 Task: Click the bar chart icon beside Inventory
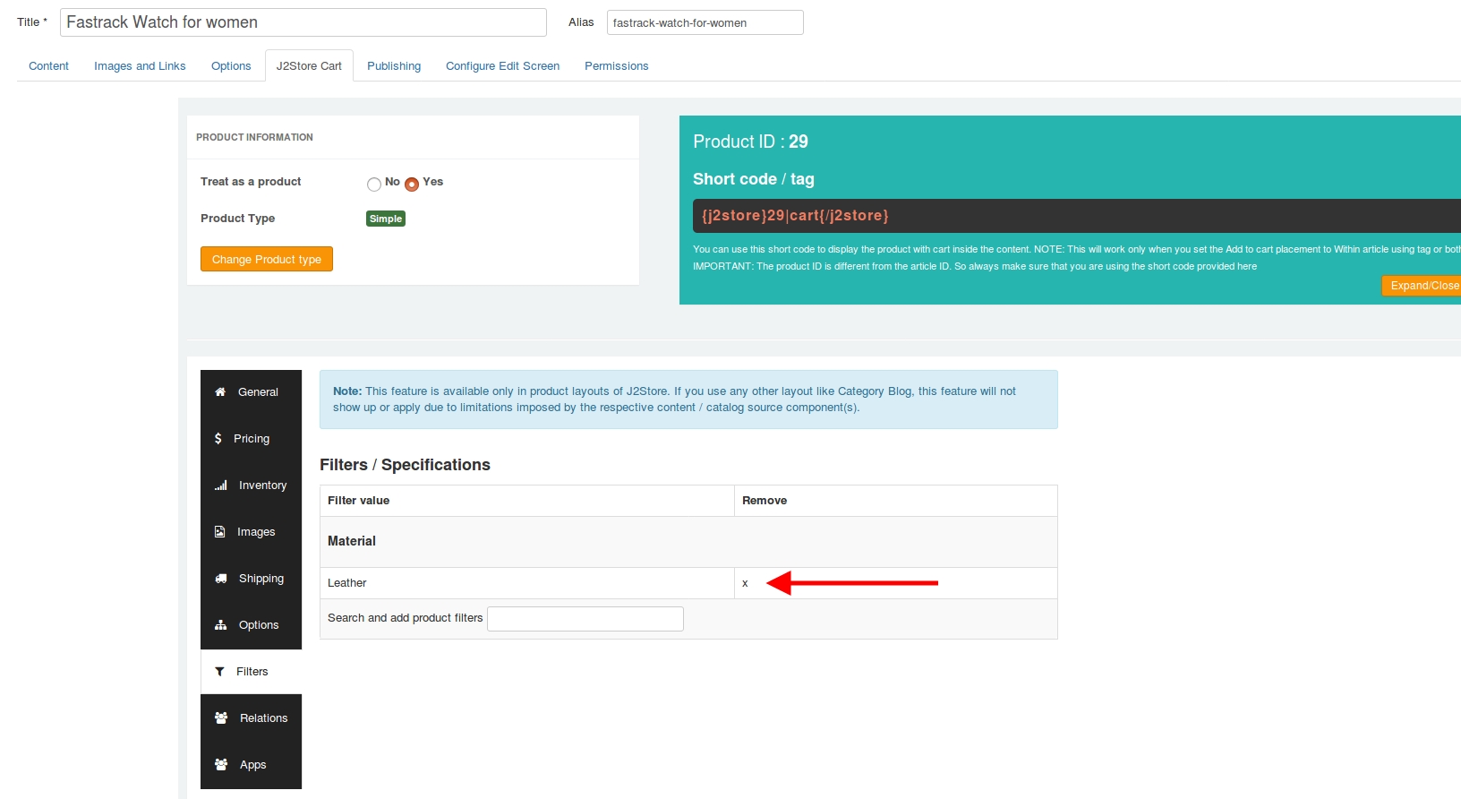tap(220, 485)
